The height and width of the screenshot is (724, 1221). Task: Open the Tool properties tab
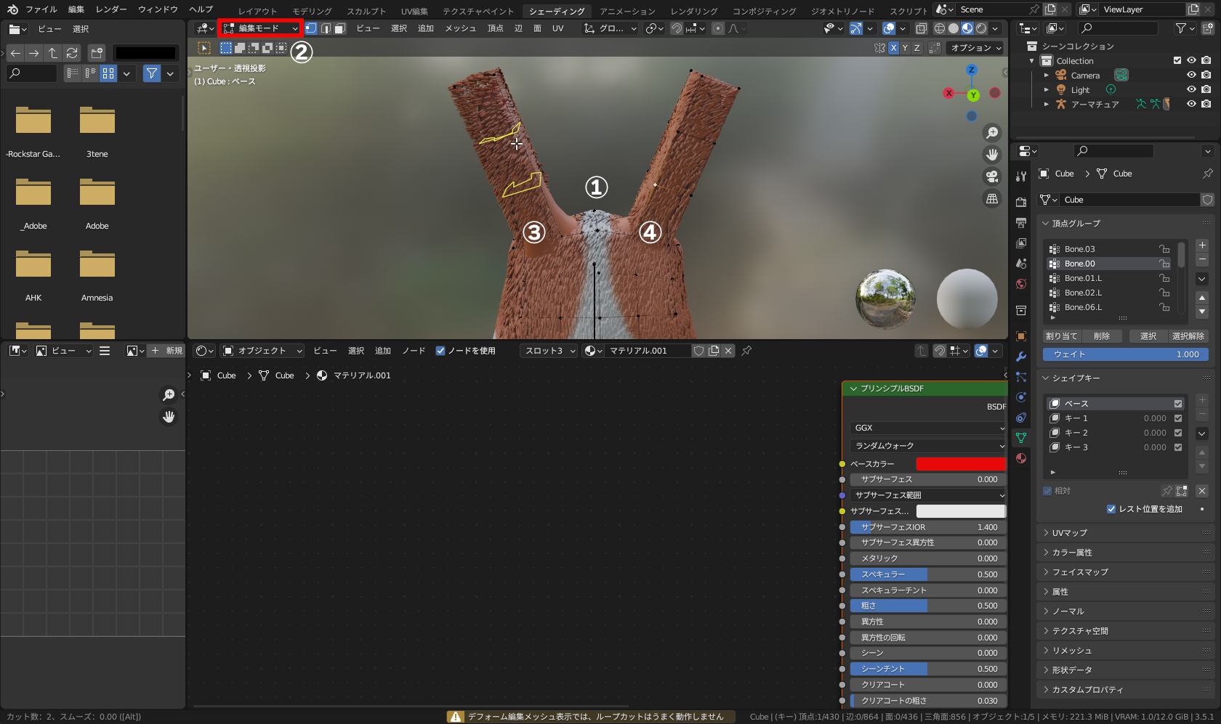click(1021, 176)
